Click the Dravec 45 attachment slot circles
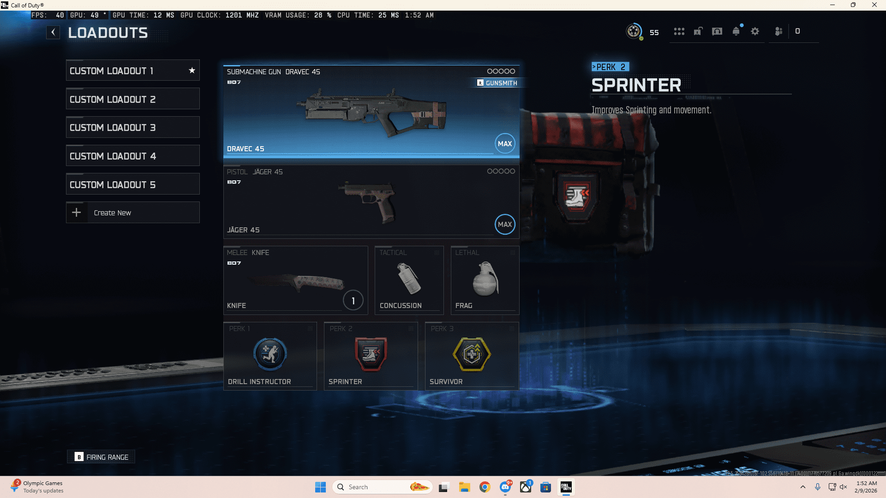Screen dimensions: 886x498 tap(501, 71)
